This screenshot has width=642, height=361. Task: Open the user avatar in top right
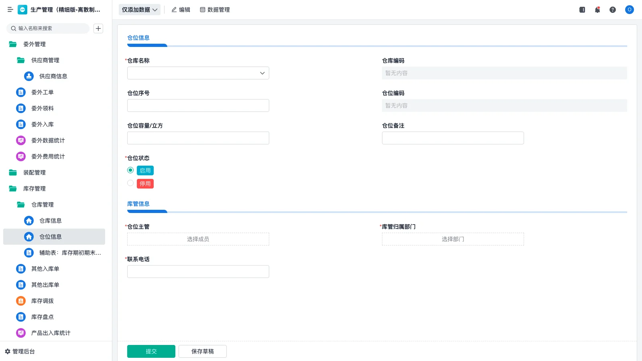[x=629, y=10]
